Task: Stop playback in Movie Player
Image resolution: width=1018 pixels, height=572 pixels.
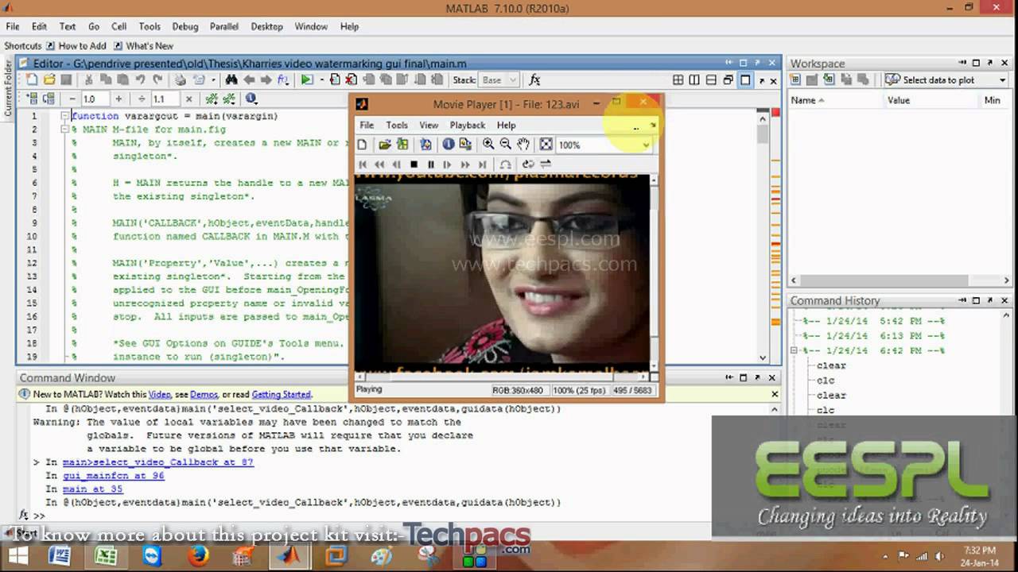Action: pyautogui.click(x=414, y=164)
